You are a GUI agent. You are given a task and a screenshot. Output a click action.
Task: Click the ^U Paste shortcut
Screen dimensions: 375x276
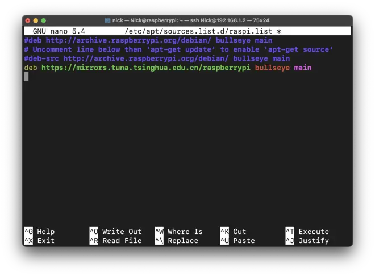pos(238,240)
